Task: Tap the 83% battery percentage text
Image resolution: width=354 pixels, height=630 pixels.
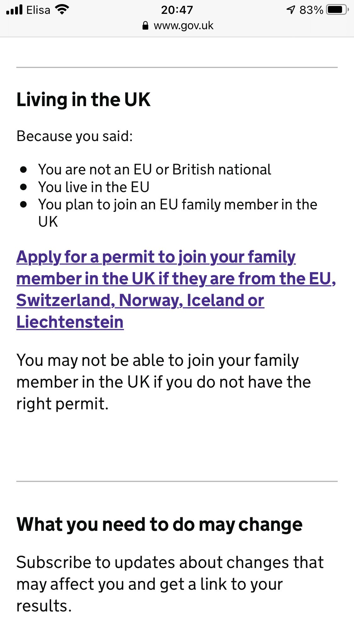Action: (x=311, y=10)
